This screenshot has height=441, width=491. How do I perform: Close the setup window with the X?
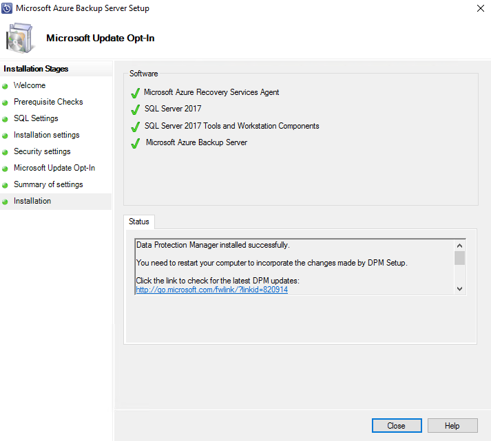click(x=479, y=9)
